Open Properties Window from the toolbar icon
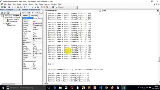This screenshot has height=90, width=160. coord(44,7)
